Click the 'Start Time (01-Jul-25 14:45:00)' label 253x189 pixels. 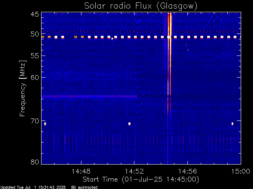141,179
